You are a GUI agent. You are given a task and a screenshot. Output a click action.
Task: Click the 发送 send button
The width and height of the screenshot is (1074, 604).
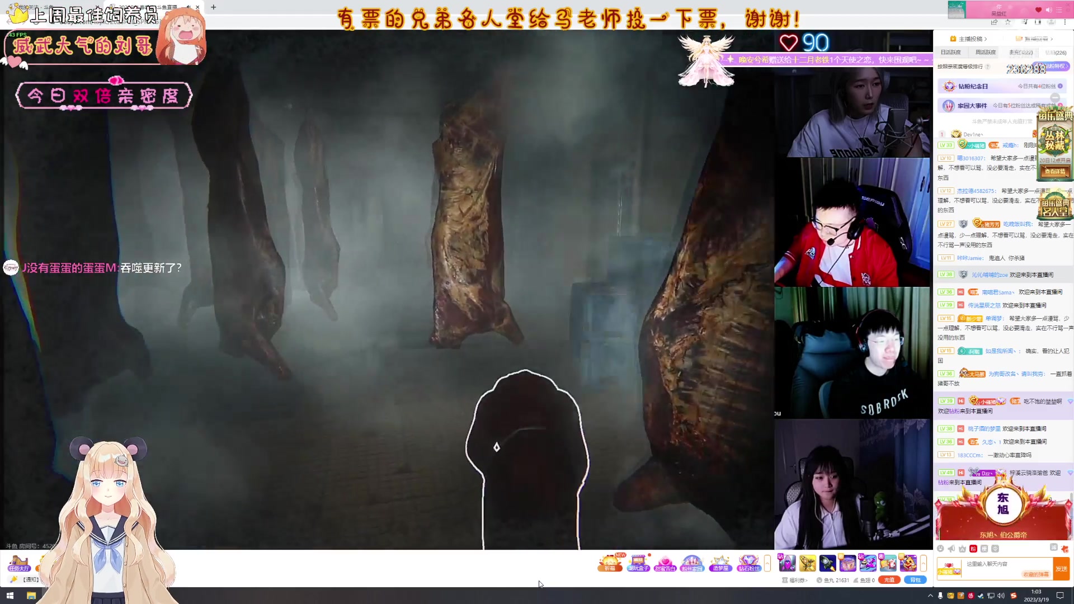coord(1061,569)
